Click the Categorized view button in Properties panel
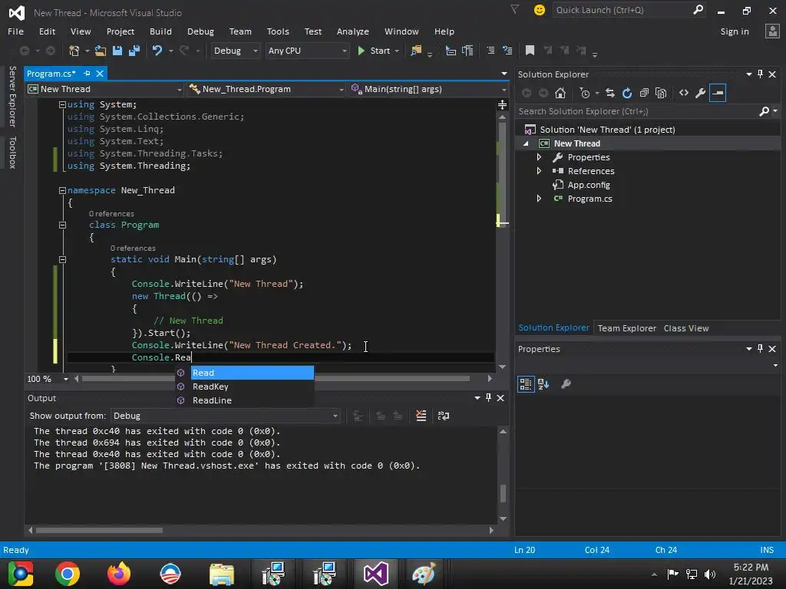 pos(526,384)
